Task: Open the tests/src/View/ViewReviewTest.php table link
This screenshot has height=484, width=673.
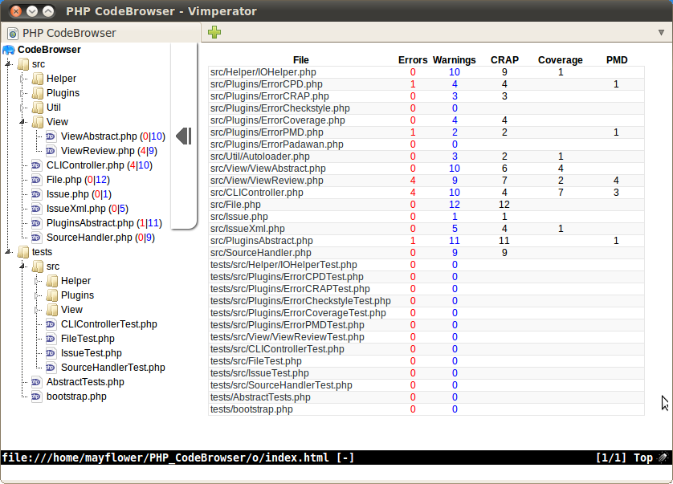Action: 288,337
